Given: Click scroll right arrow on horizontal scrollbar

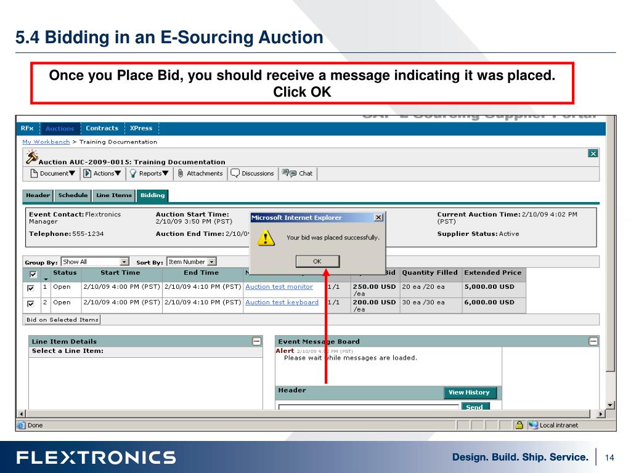Looking at the screenshot, I should coord(601,414).
